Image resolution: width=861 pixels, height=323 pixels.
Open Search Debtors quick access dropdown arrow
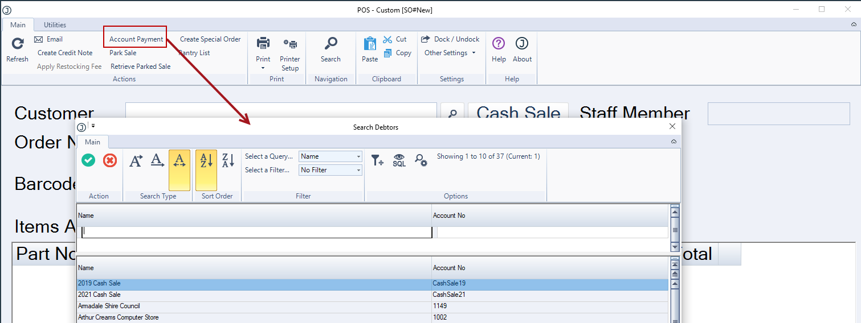[x=93, y=126]
